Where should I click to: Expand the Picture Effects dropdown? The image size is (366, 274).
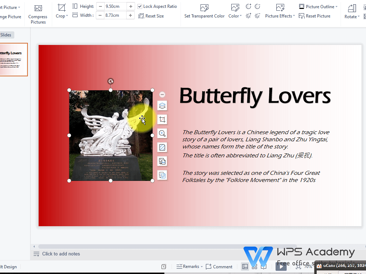pos(280,16)
